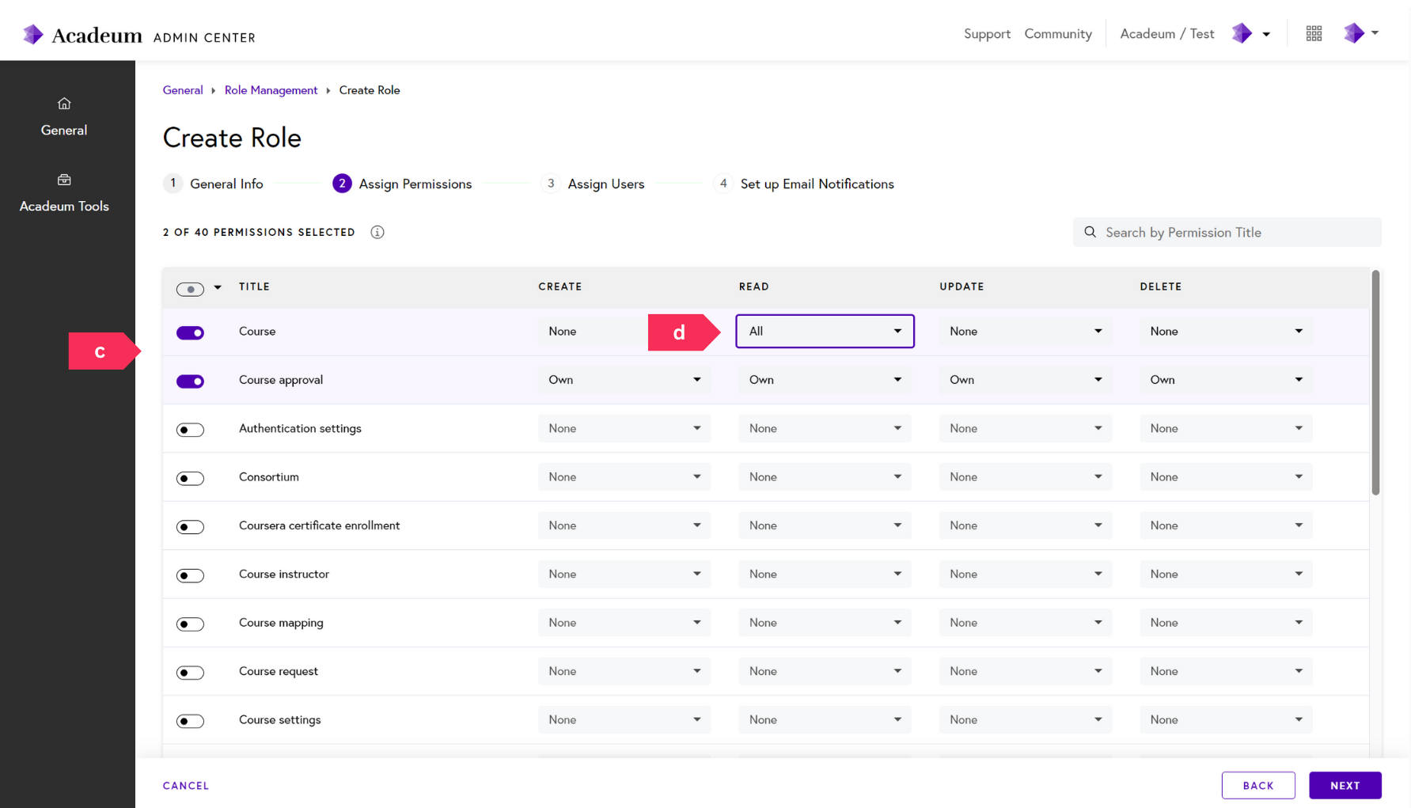Click step 3 circle for Assign Users
This screenshot has width=1411, height=808.
point(551,183)
